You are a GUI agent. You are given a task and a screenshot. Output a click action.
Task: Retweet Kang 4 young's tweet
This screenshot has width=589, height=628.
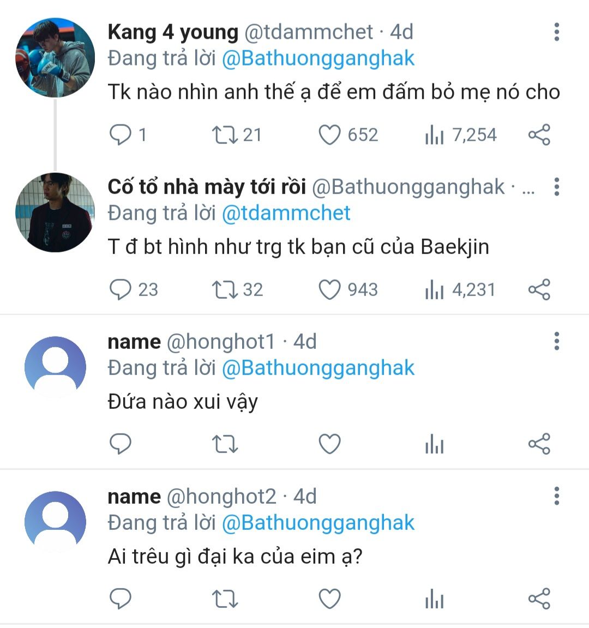(225, 135)
